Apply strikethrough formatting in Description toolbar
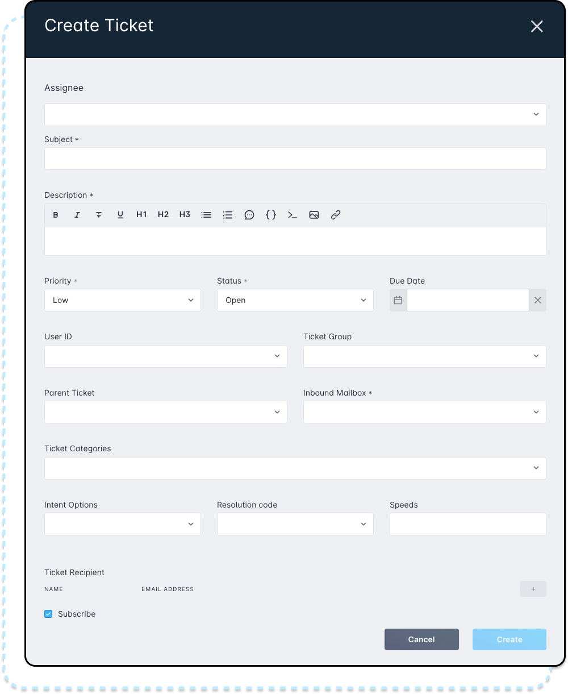This screenshot has height=694, width=568. point(99,215)
